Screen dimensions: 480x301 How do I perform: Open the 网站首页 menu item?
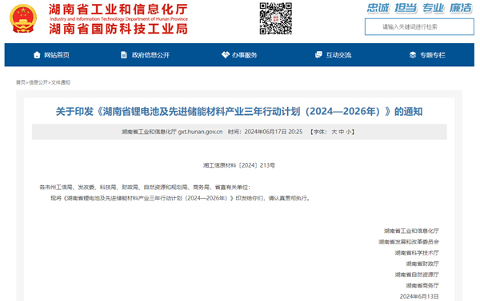[x=57, y=55]
